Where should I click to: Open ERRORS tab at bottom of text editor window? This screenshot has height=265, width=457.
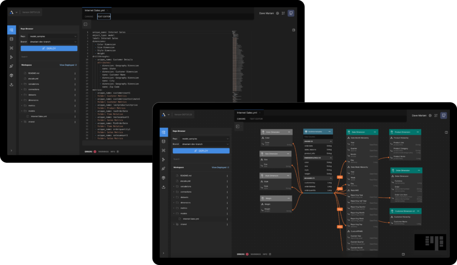click(x=89, y=151)
